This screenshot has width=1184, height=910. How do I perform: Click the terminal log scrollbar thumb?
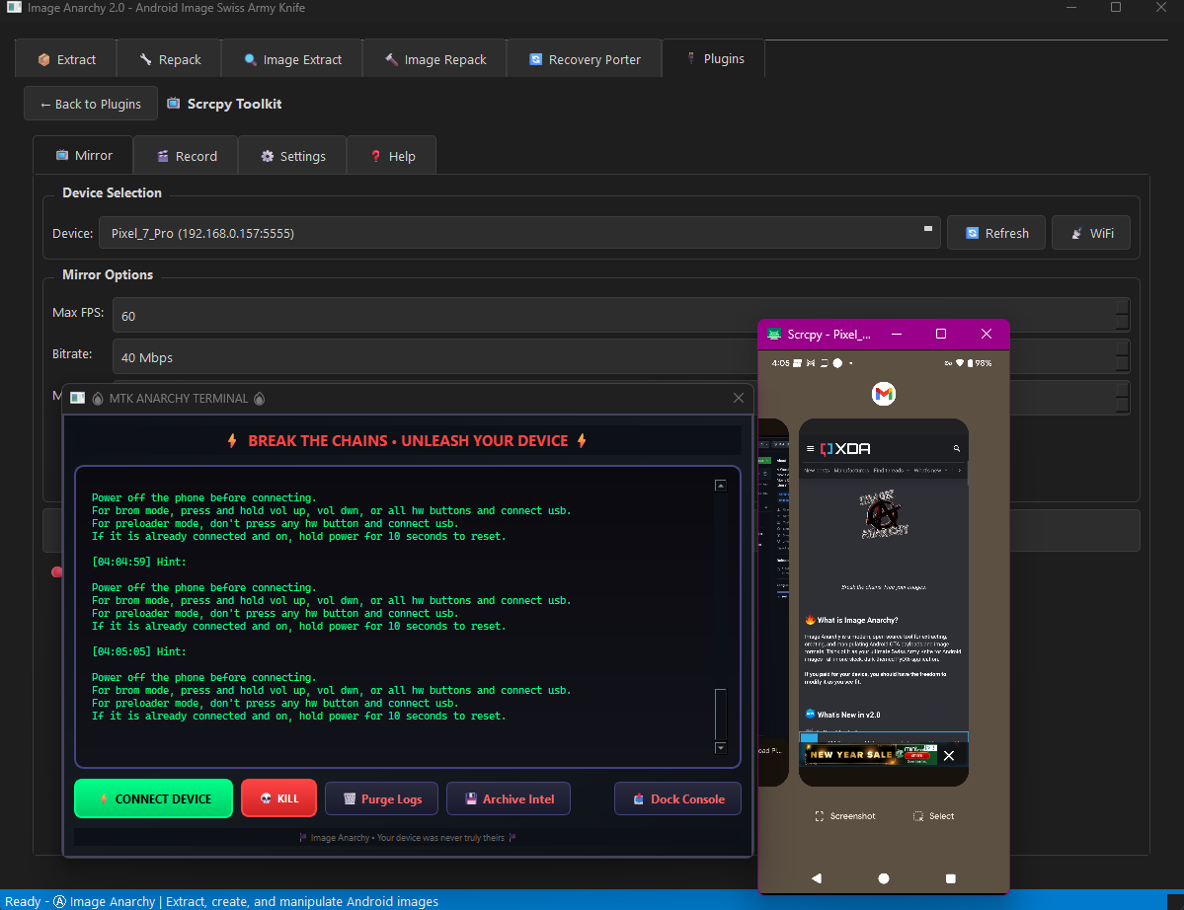coord(720,715)
